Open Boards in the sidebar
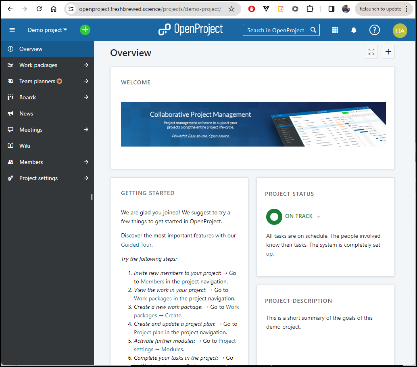 [28, 97]
